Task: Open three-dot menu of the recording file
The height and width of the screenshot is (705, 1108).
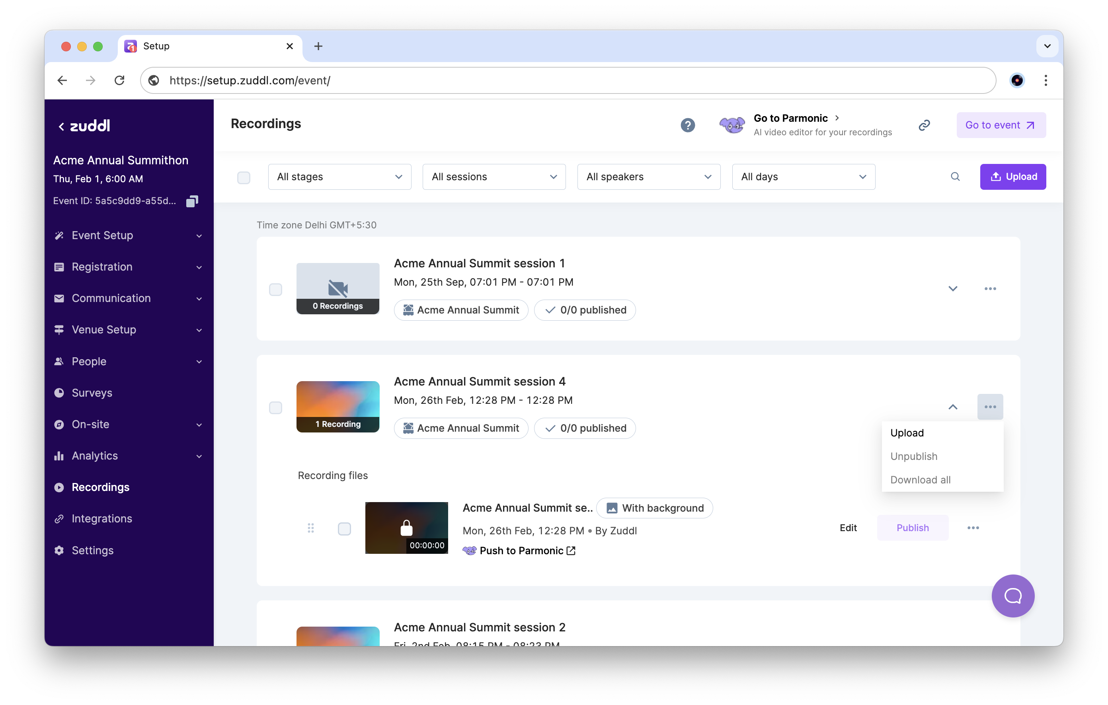Action: pyautogui.click(x=973, y=528)
